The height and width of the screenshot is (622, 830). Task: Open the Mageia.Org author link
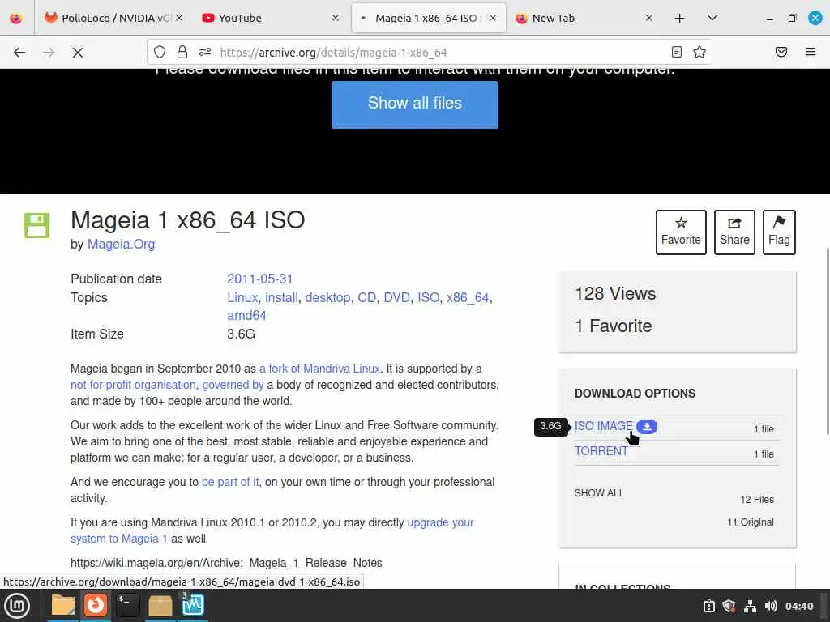point(122,245)
